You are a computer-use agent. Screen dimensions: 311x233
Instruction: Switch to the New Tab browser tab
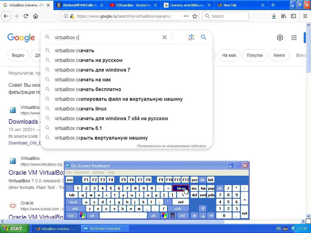point(241,5)
